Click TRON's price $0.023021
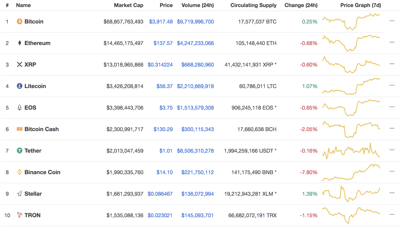This screenshot has width=401, height=227. pos(160,215)
